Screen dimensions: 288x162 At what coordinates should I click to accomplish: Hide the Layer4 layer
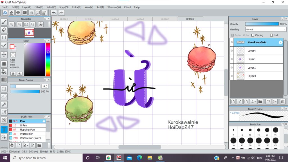coord(232,51)
